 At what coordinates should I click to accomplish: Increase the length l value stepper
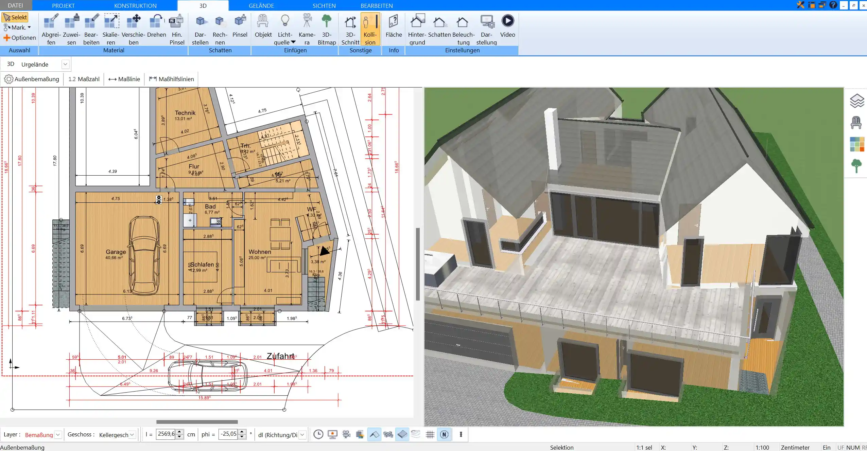pyautogui.click(x=180, y=432)
